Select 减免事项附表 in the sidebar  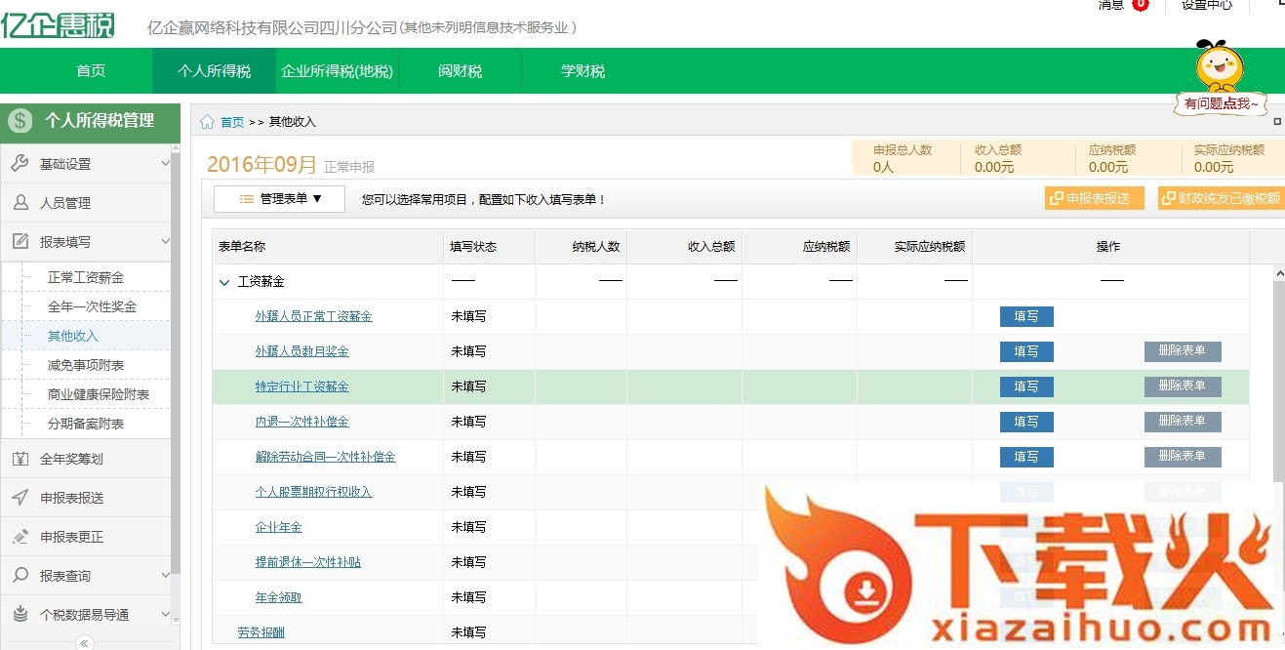[86, 365]
